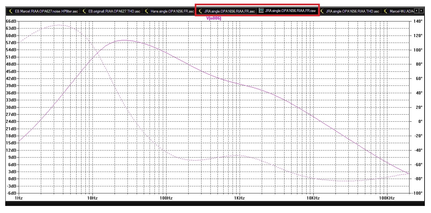Click the 10KHz frequency axis label

[x=313, y=198]
